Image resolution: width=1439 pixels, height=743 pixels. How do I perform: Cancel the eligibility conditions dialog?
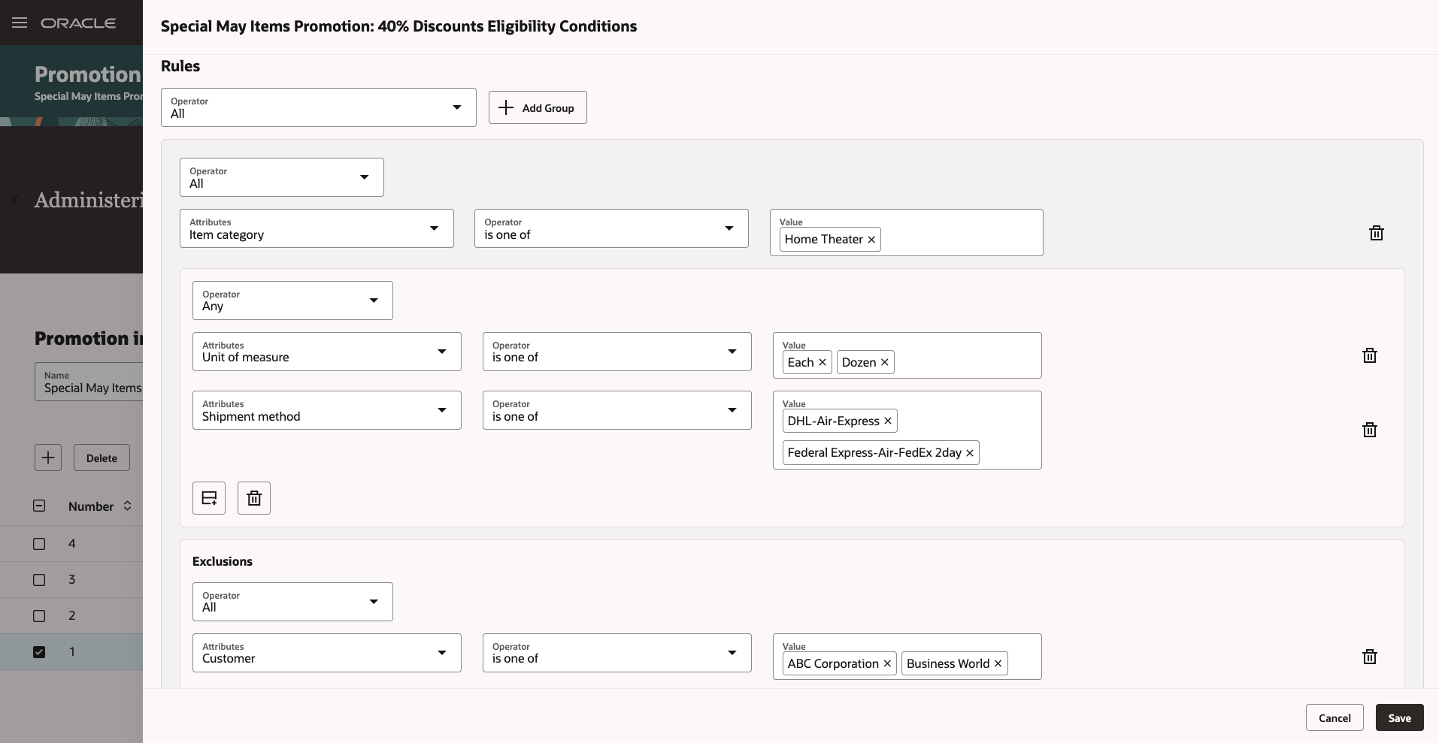tap(1334, 717)
